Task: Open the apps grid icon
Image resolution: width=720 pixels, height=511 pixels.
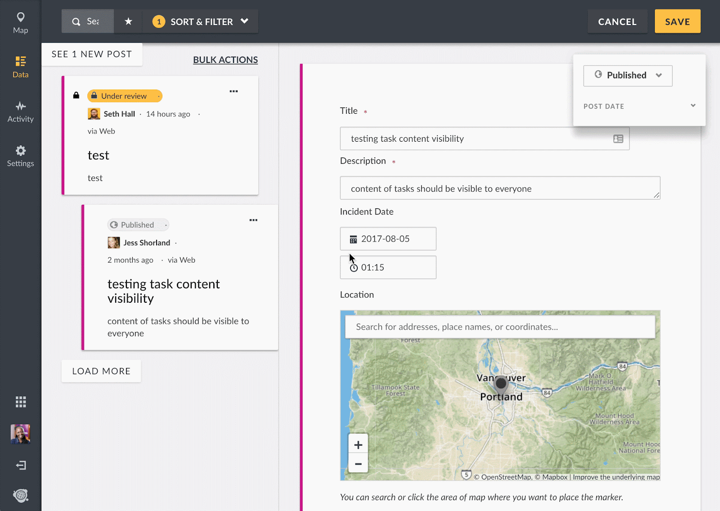Action: pos(21,402)
